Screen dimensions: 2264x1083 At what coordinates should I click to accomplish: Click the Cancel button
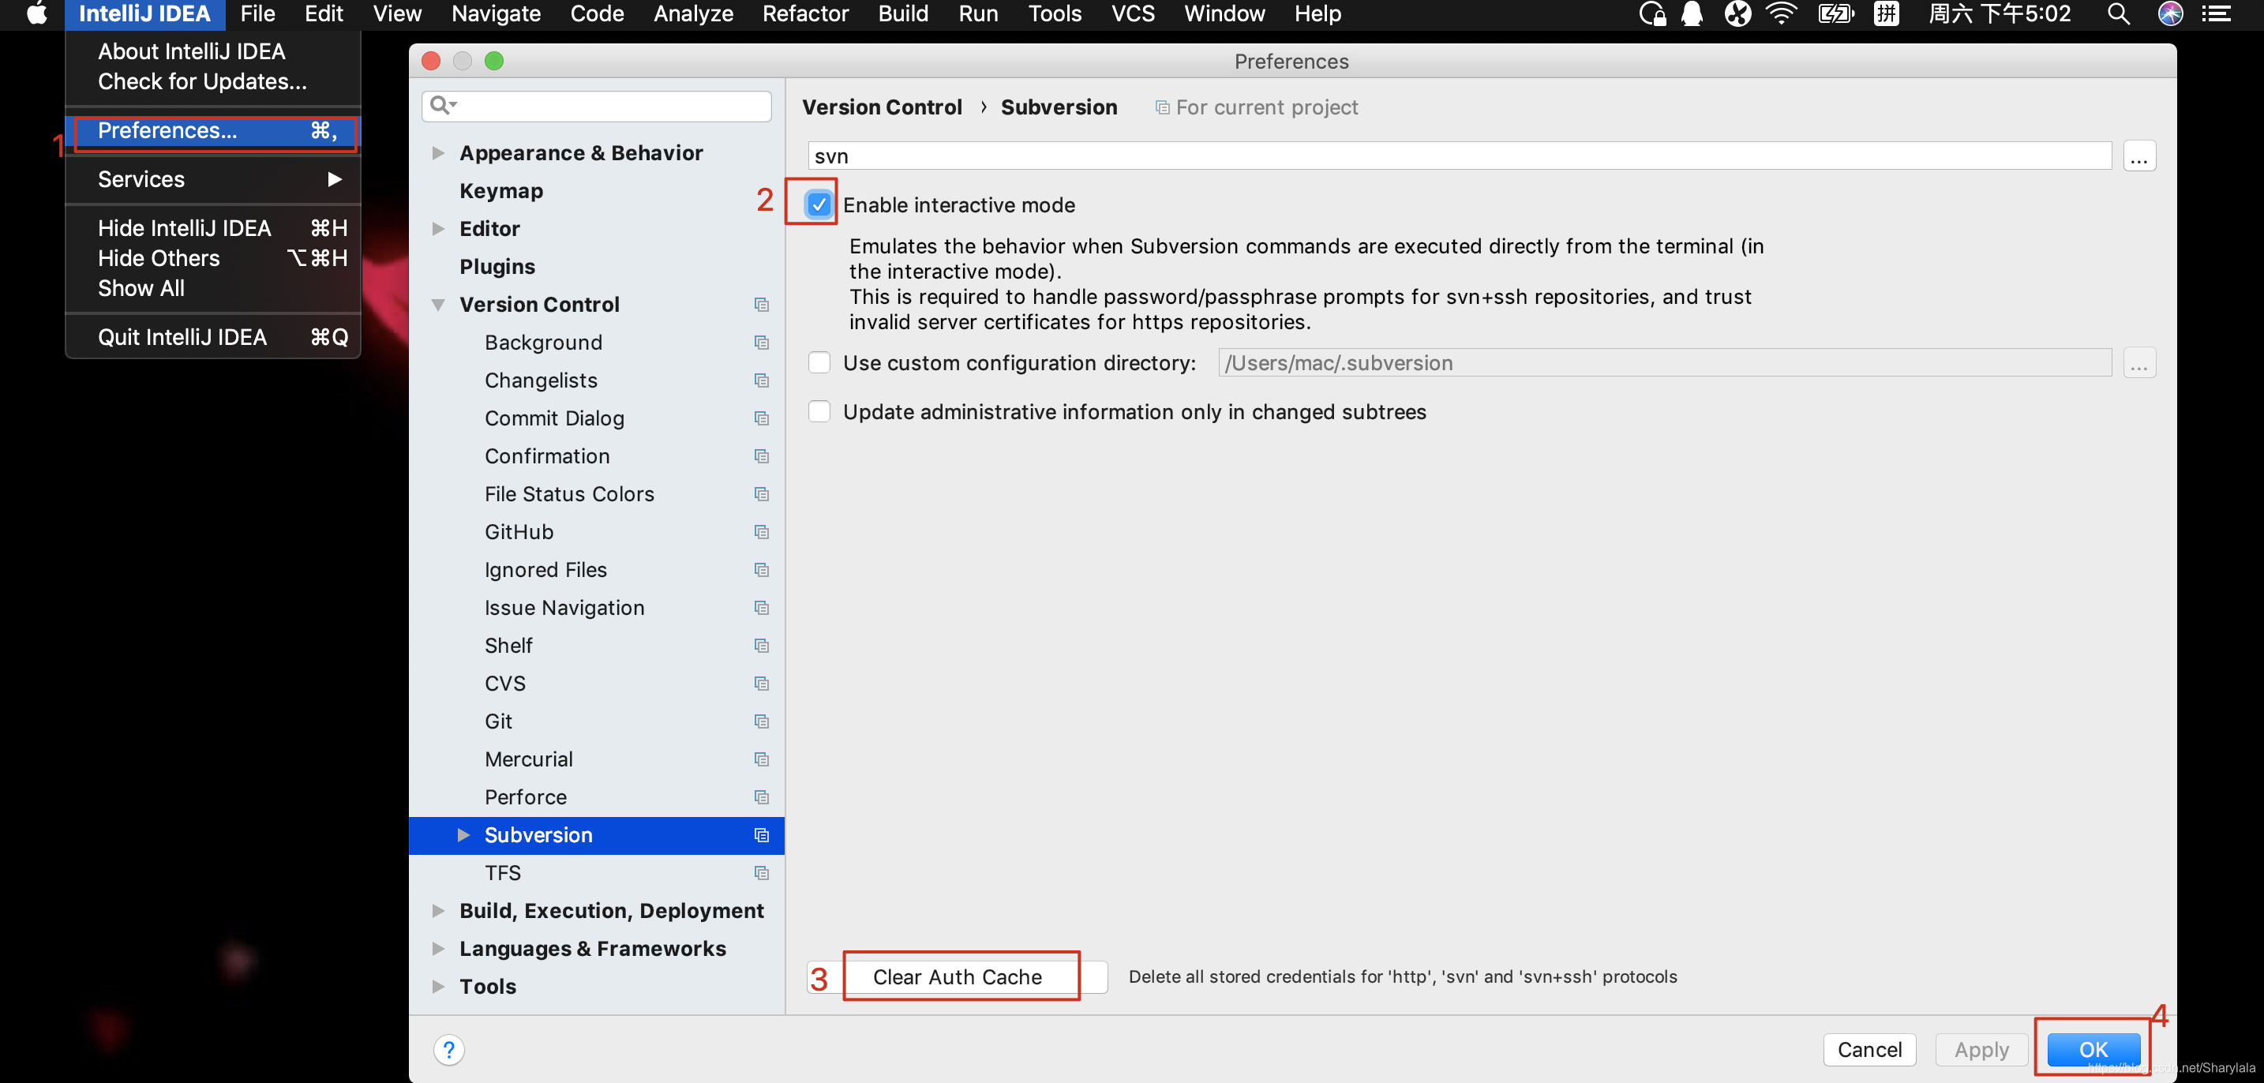click(1869, 1049)
